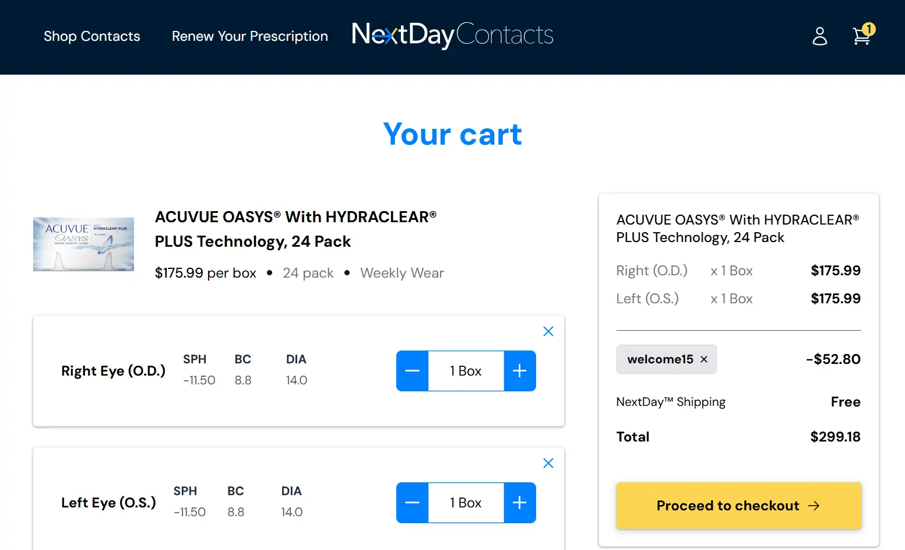The image size is (905, 550).
Task: Open Shop Contacts menu
Action: pos(92,36)
